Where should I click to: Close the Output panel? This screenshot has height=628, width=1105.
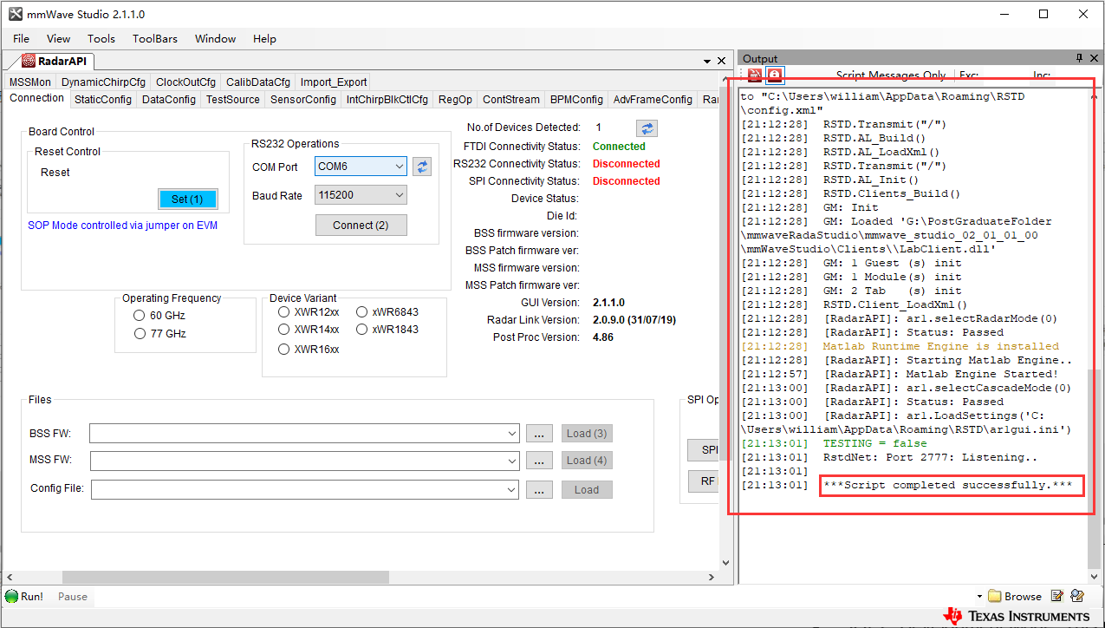pos(1095,58)
